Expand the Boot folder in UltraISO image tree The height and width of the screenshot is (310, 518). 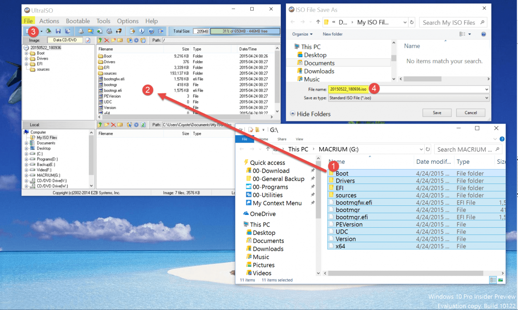(x=26, y=53)
